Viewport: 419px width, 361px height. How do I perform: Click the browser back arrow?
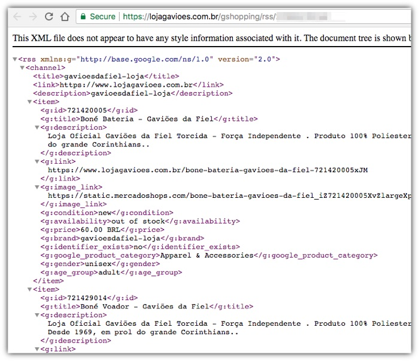17,17
